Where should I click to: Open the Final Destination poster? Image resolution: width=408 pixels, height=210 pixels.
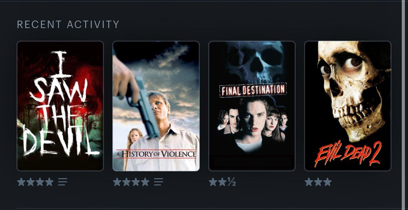click(252, 106)
